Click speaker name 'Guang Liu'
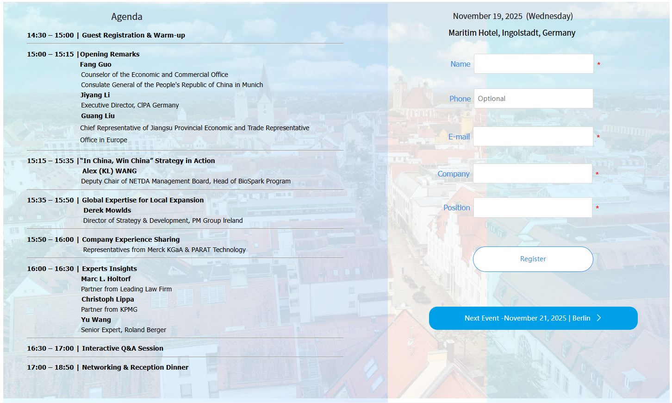 click(98, 116)
